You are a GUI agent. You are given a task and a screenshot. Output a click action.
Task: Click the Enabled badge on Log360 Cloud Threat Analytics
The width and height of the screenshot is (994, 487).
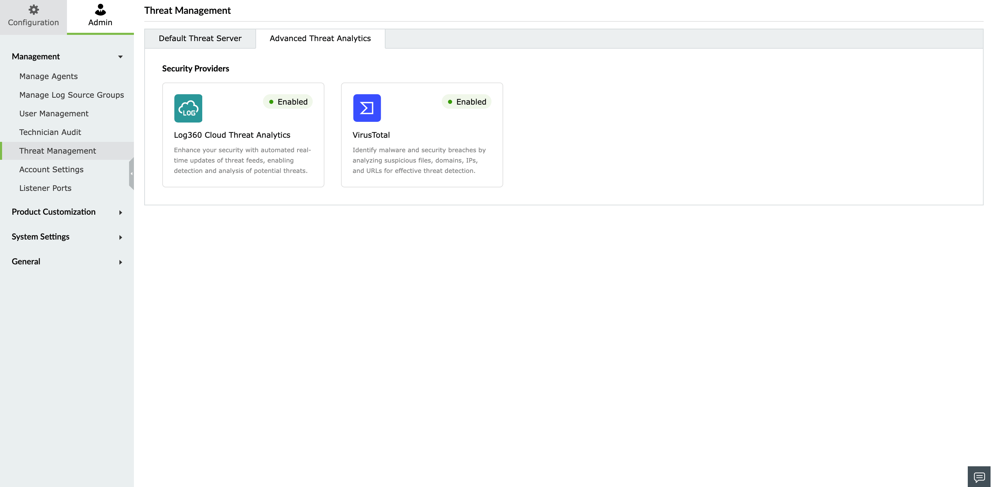tap(288, 101)
